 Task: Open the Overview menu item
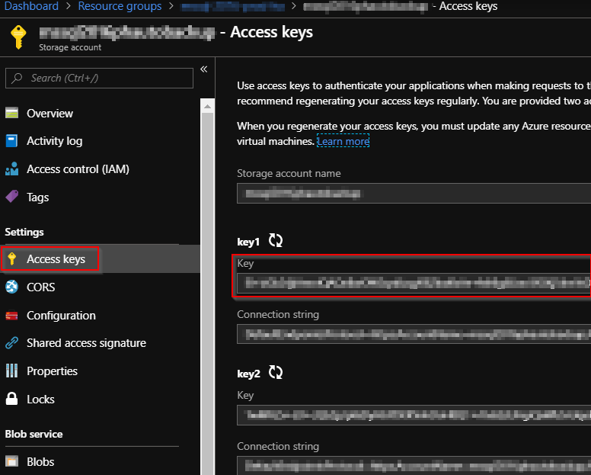(50, 113)
